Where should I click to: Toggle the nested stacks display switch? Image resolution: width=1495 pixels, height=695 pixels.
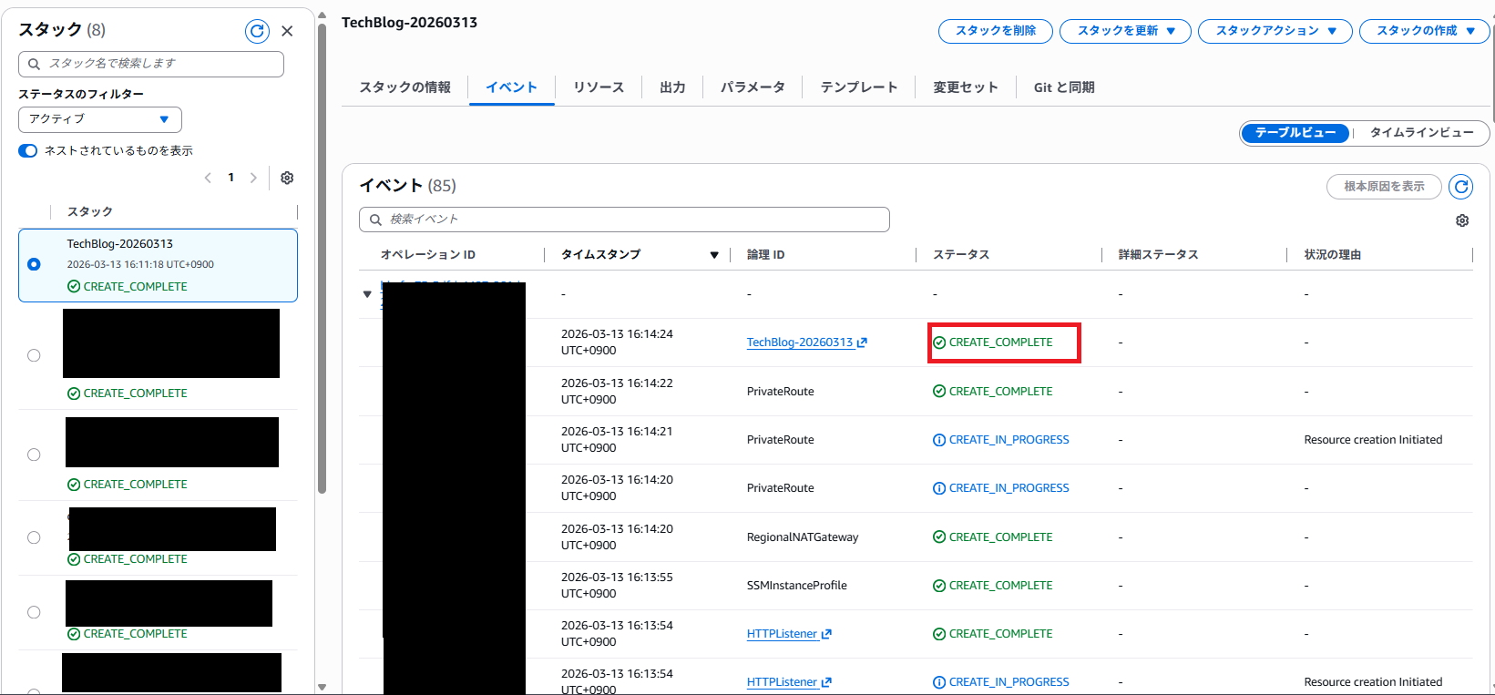[x=28, y=151]
